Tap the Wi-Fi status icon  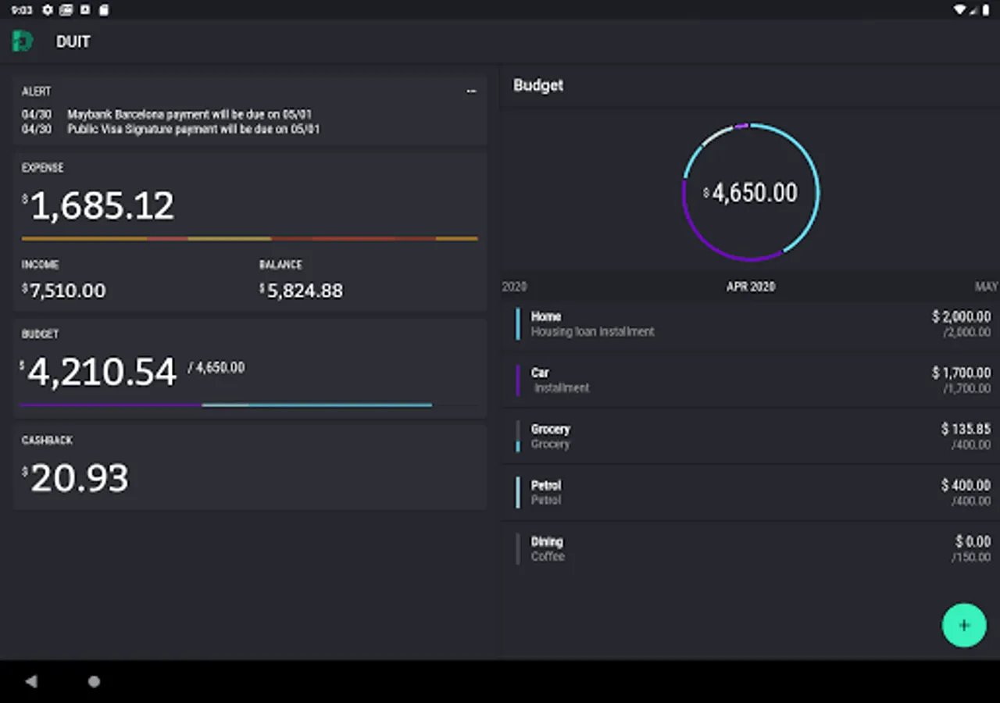pyautogui.click(x=959, y=10)
